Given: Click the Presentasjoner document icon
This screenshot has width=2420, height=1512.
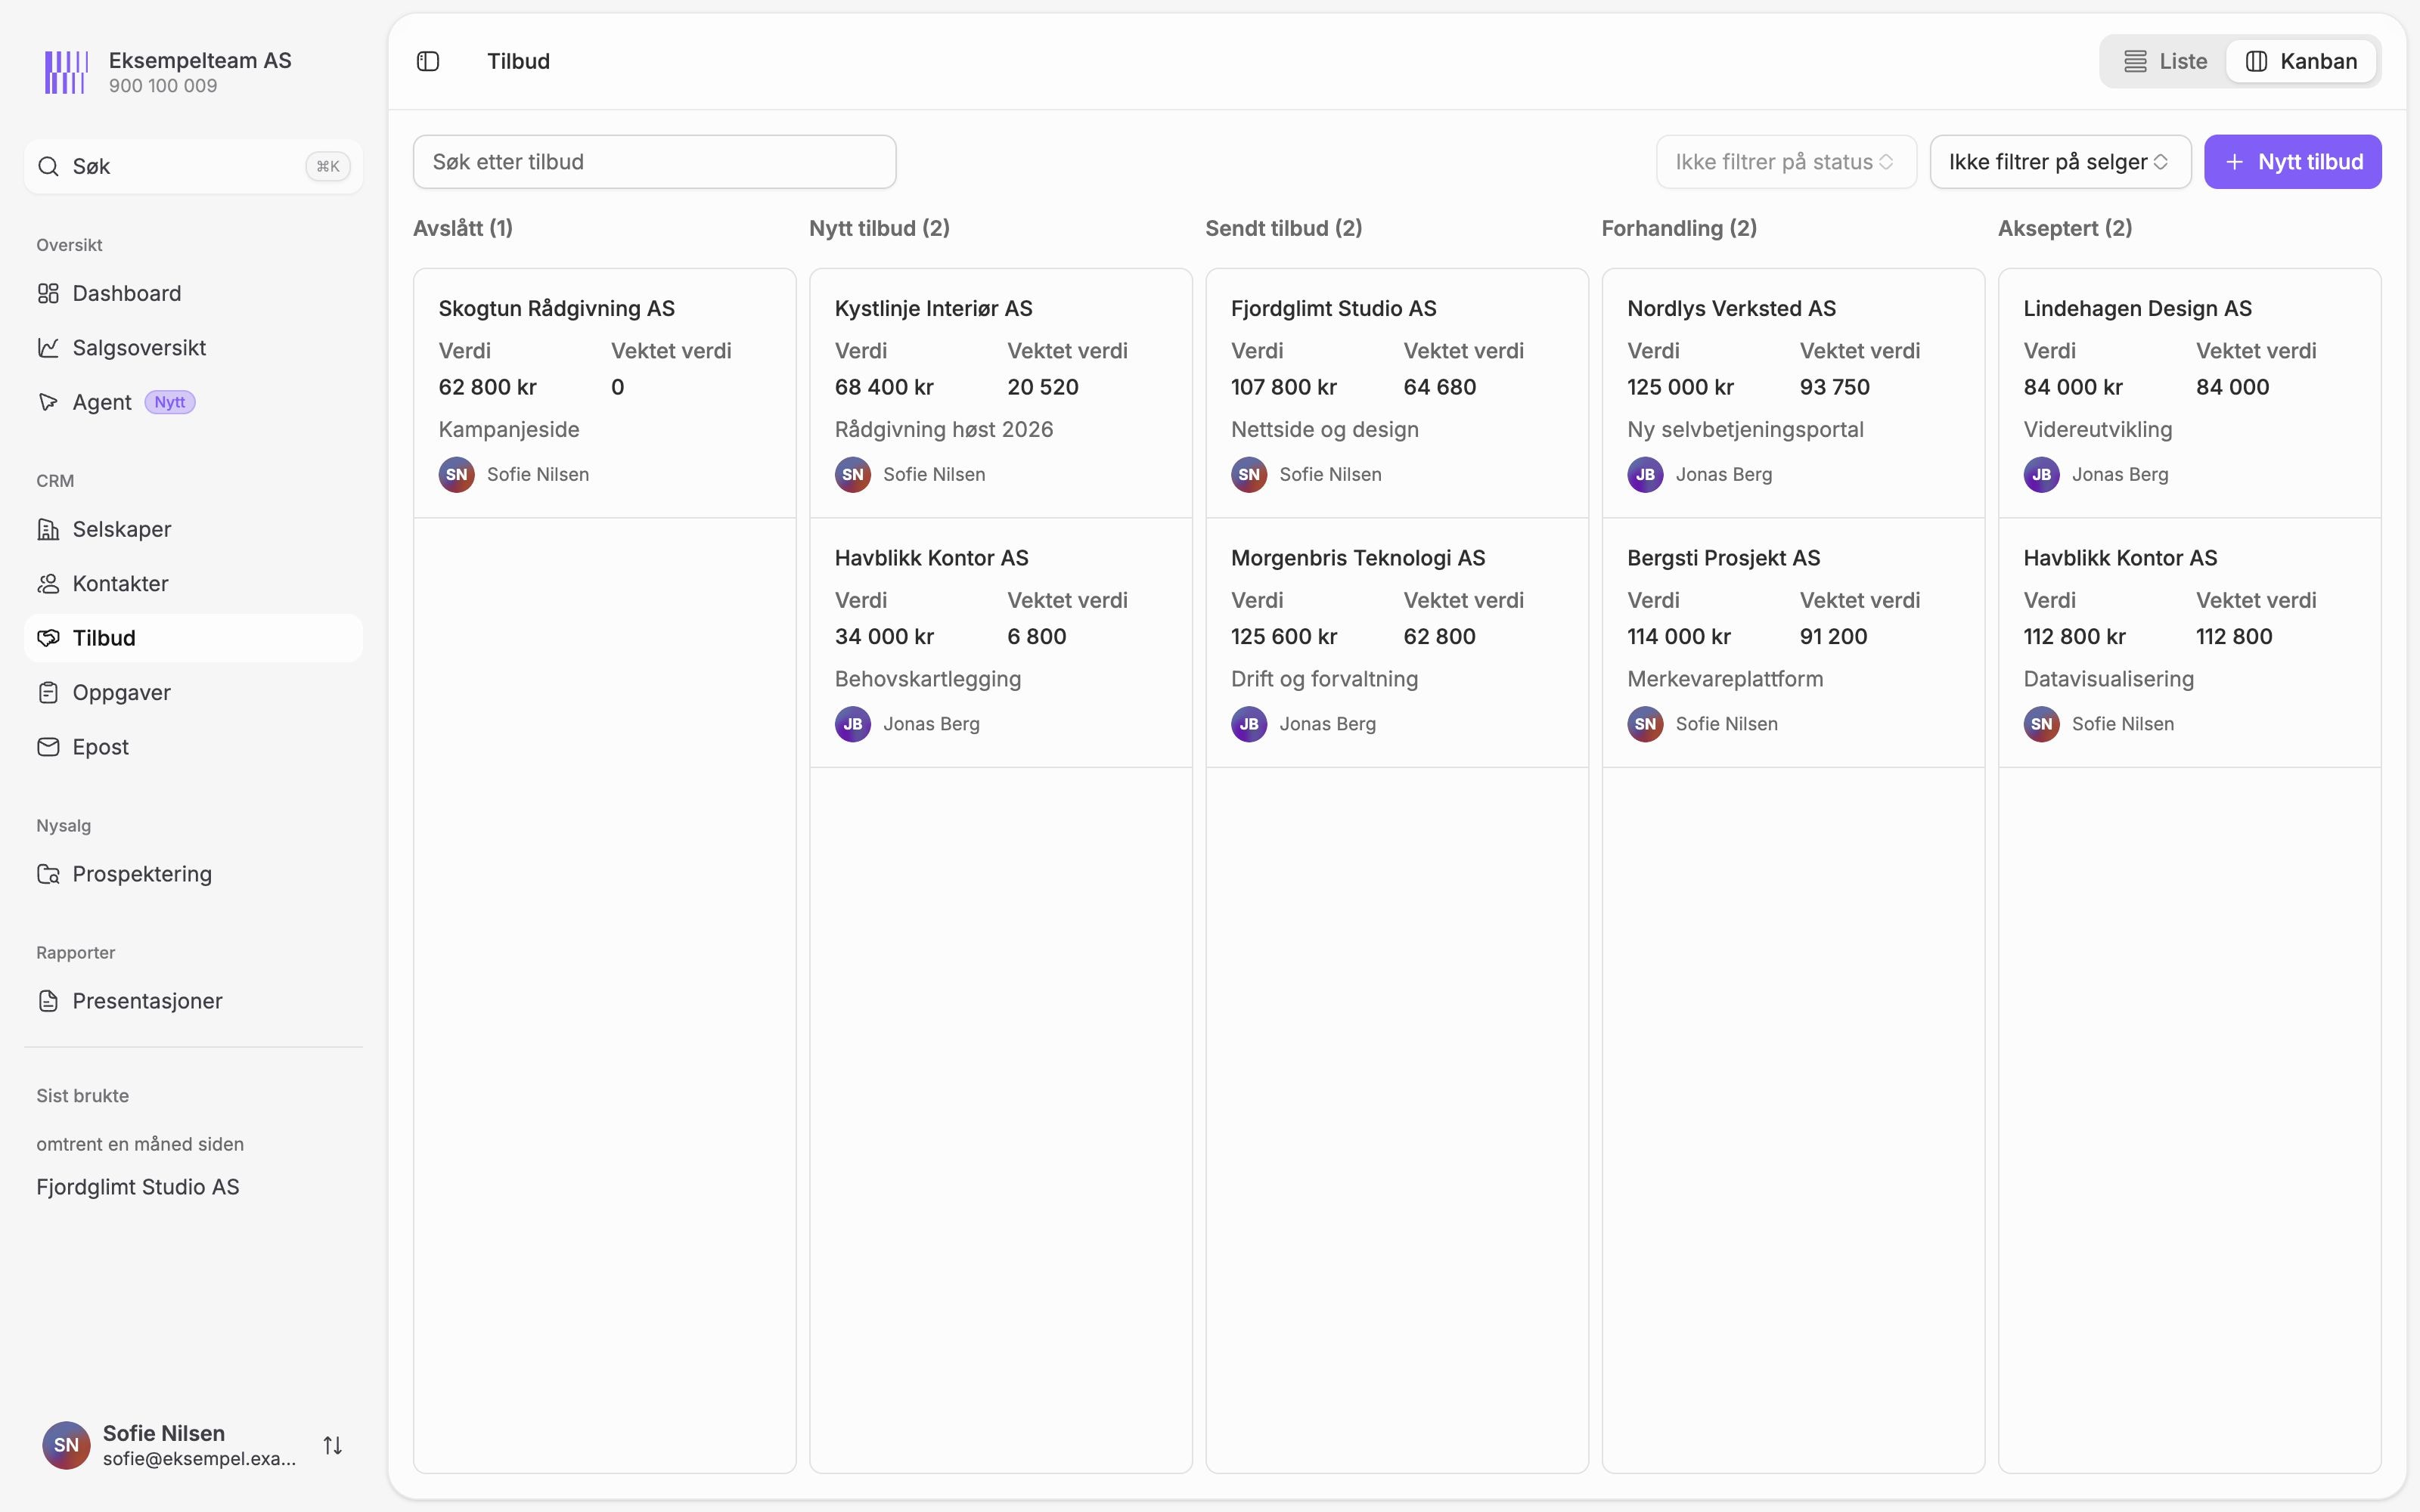Looking at the screenshot, I should [48, 1001].
